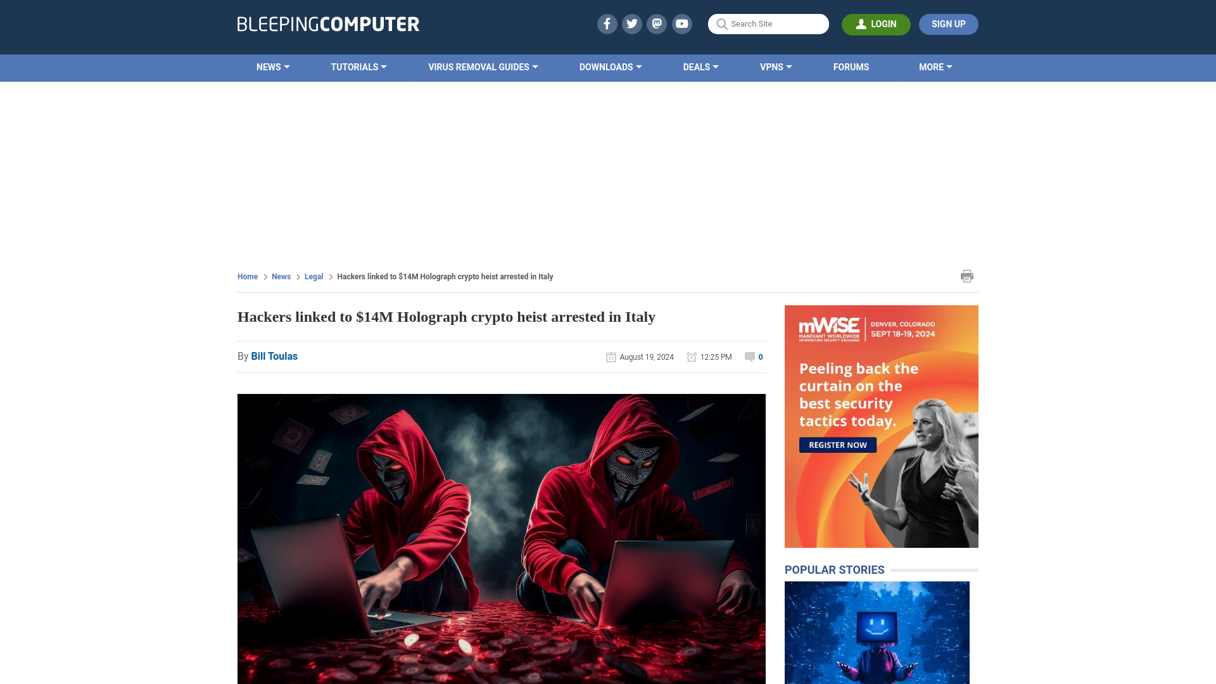Select the DEALS menu tab
Viewport: 1216px width, 684px height.
click(700, 66)
